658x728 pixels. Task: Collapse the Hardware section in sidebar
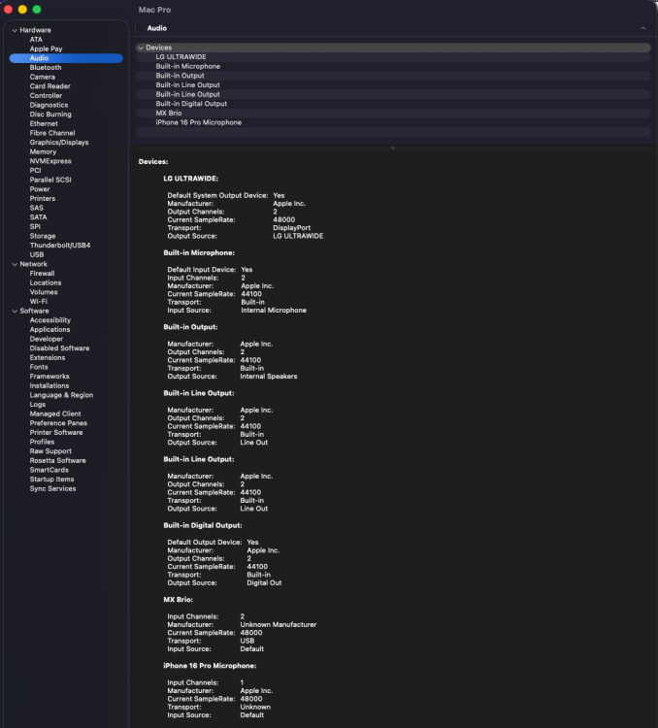pos(15,30)
